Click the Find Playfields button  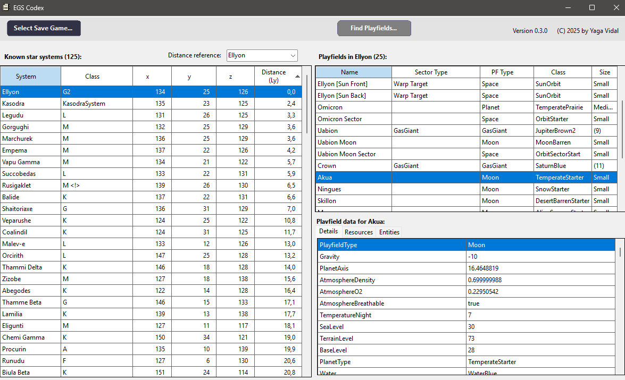point(374,28)
